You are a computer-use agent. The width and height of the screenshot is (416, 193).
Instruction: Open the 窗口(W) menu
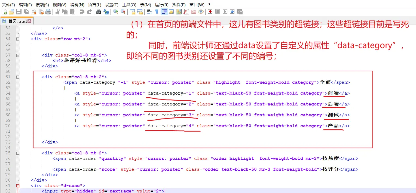(197, 5)
